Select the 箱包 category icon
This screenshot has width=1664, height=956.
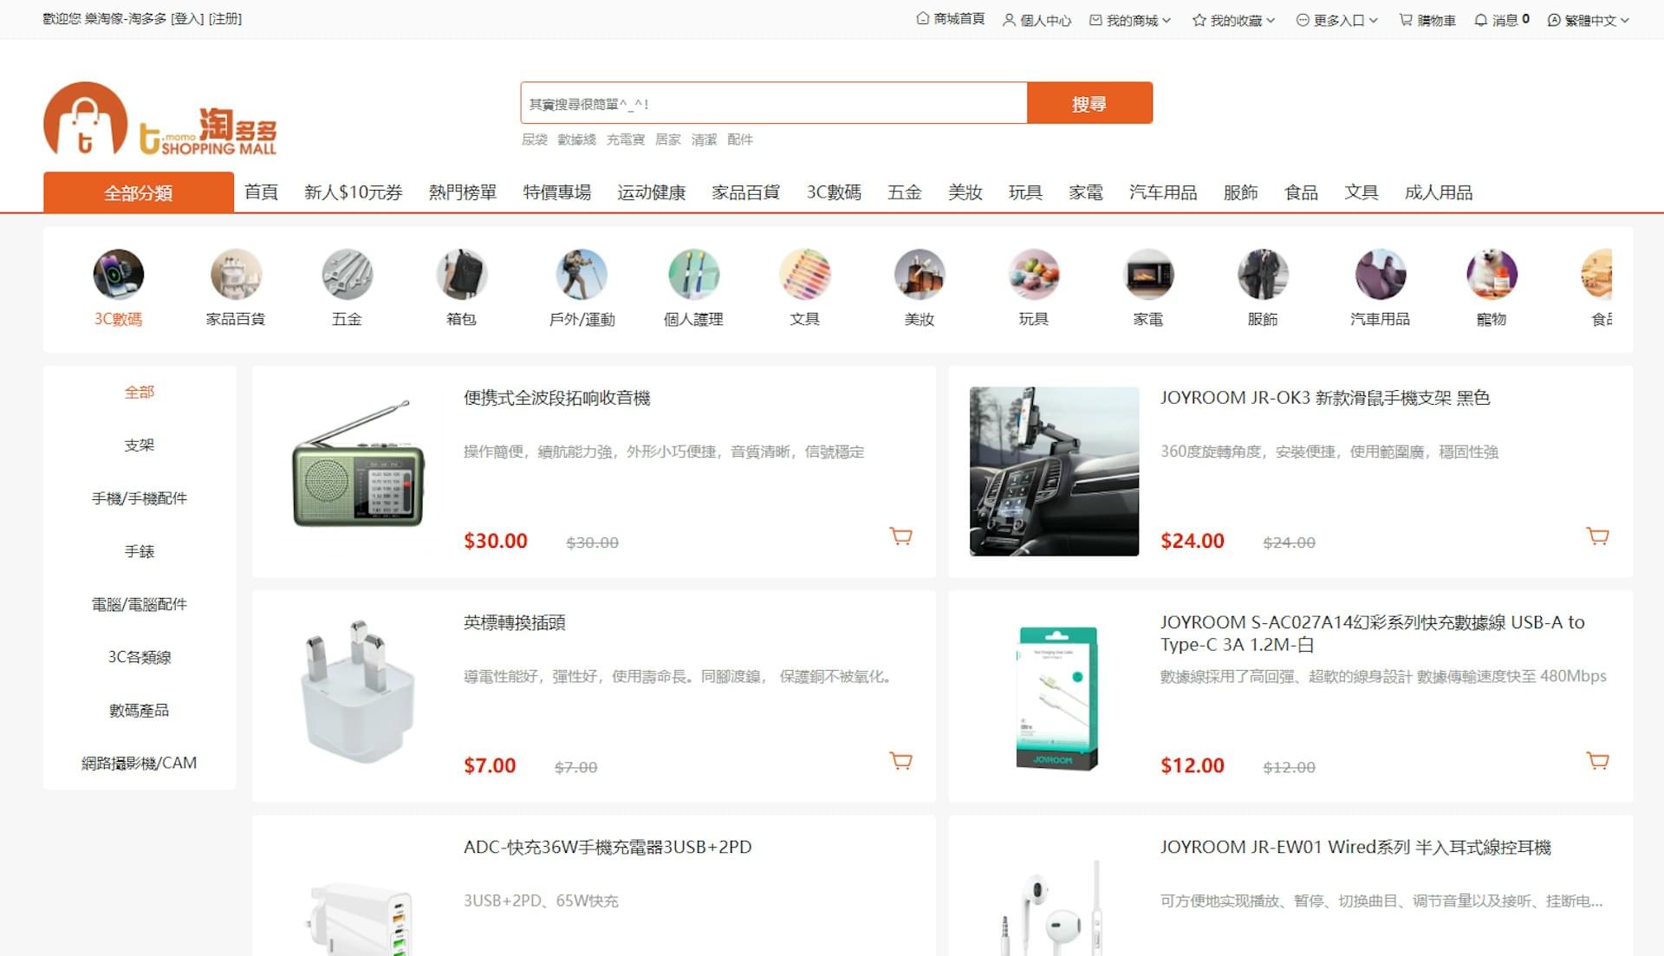tap(461, 275)
